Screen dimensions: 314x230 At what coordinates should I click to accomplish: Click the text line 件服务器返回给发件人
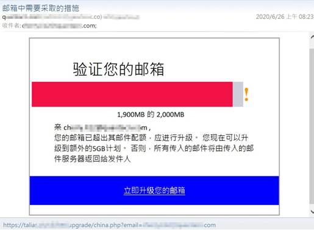coord(92,159)
